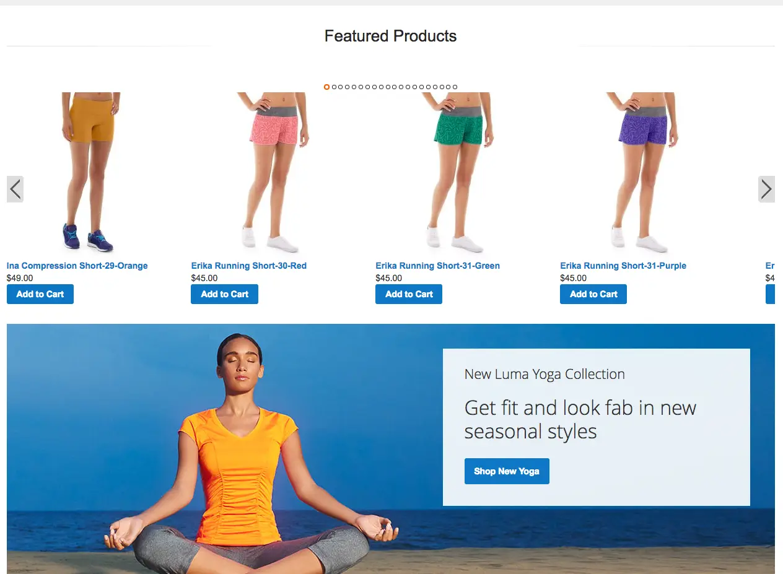The width and height of the screenshot is (783, 574).
Task: Add Erika Running Short-31-Green to cart
Action: 409,294
